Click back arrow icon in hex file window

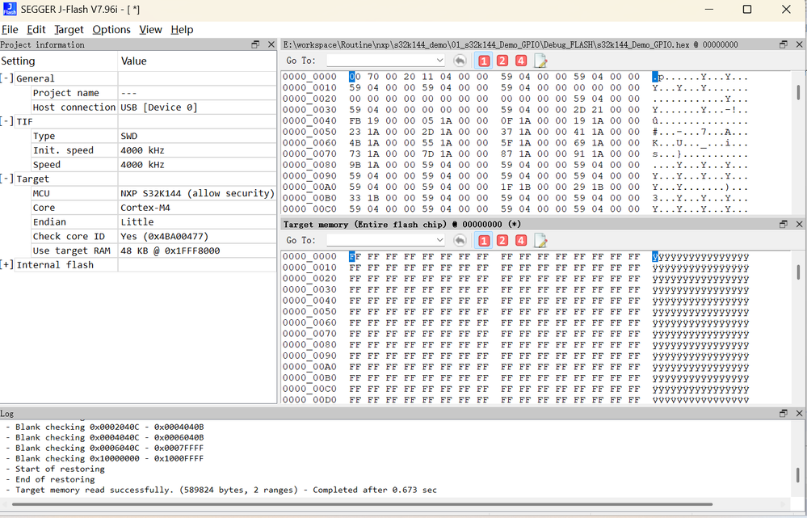pyautogui.click(x=460, y=61)
